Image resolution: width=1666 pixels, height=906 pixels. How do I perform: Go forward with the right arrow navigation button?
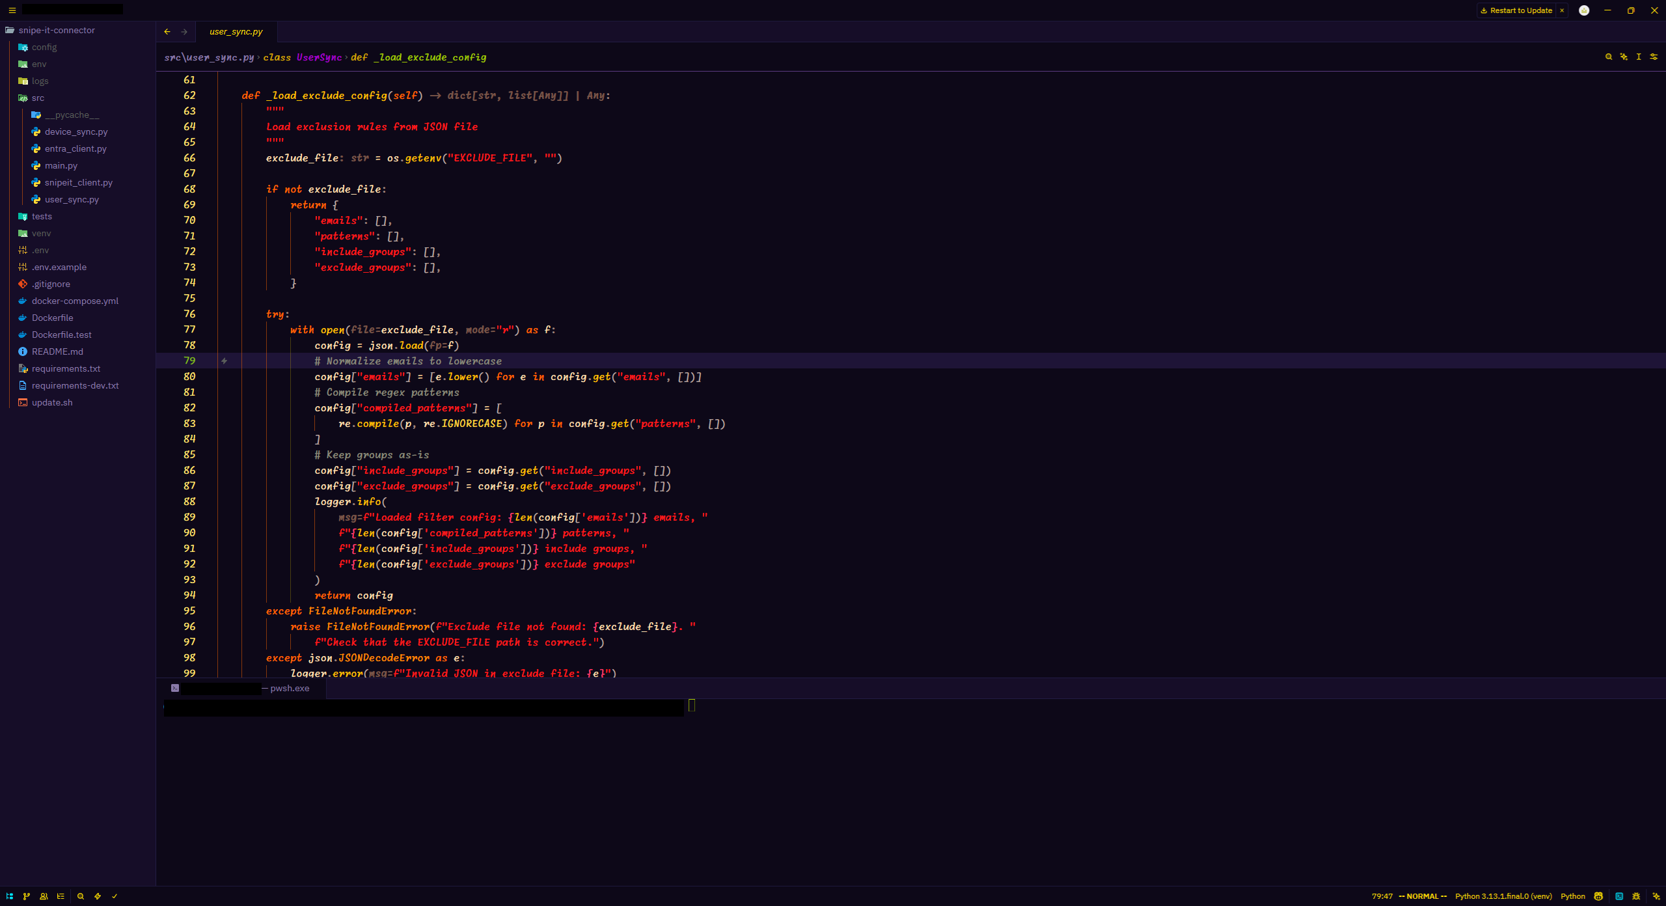coord(184,31)
